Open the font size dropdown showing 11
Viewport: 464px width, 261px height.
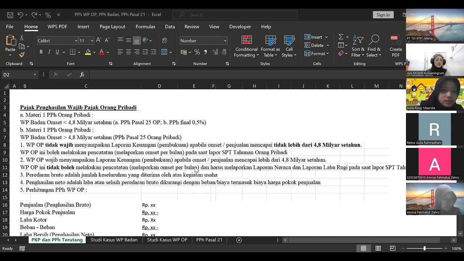[x=92, y=41]
